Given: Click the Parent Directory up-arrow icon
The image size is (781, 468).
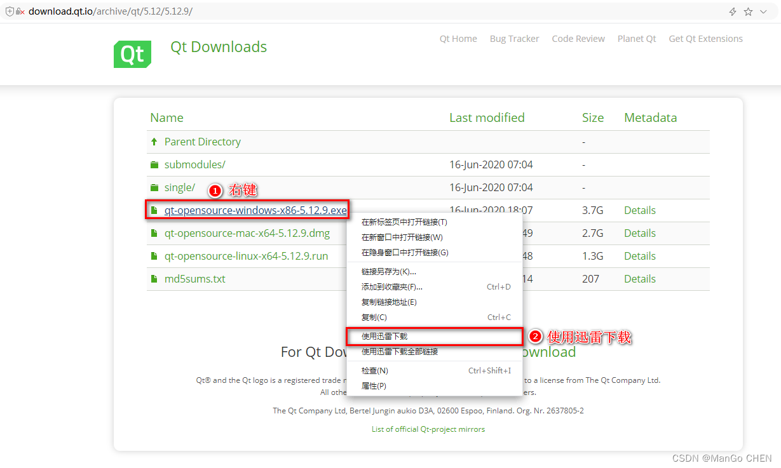Looking at the screenshot, I should tap(154, 142).
